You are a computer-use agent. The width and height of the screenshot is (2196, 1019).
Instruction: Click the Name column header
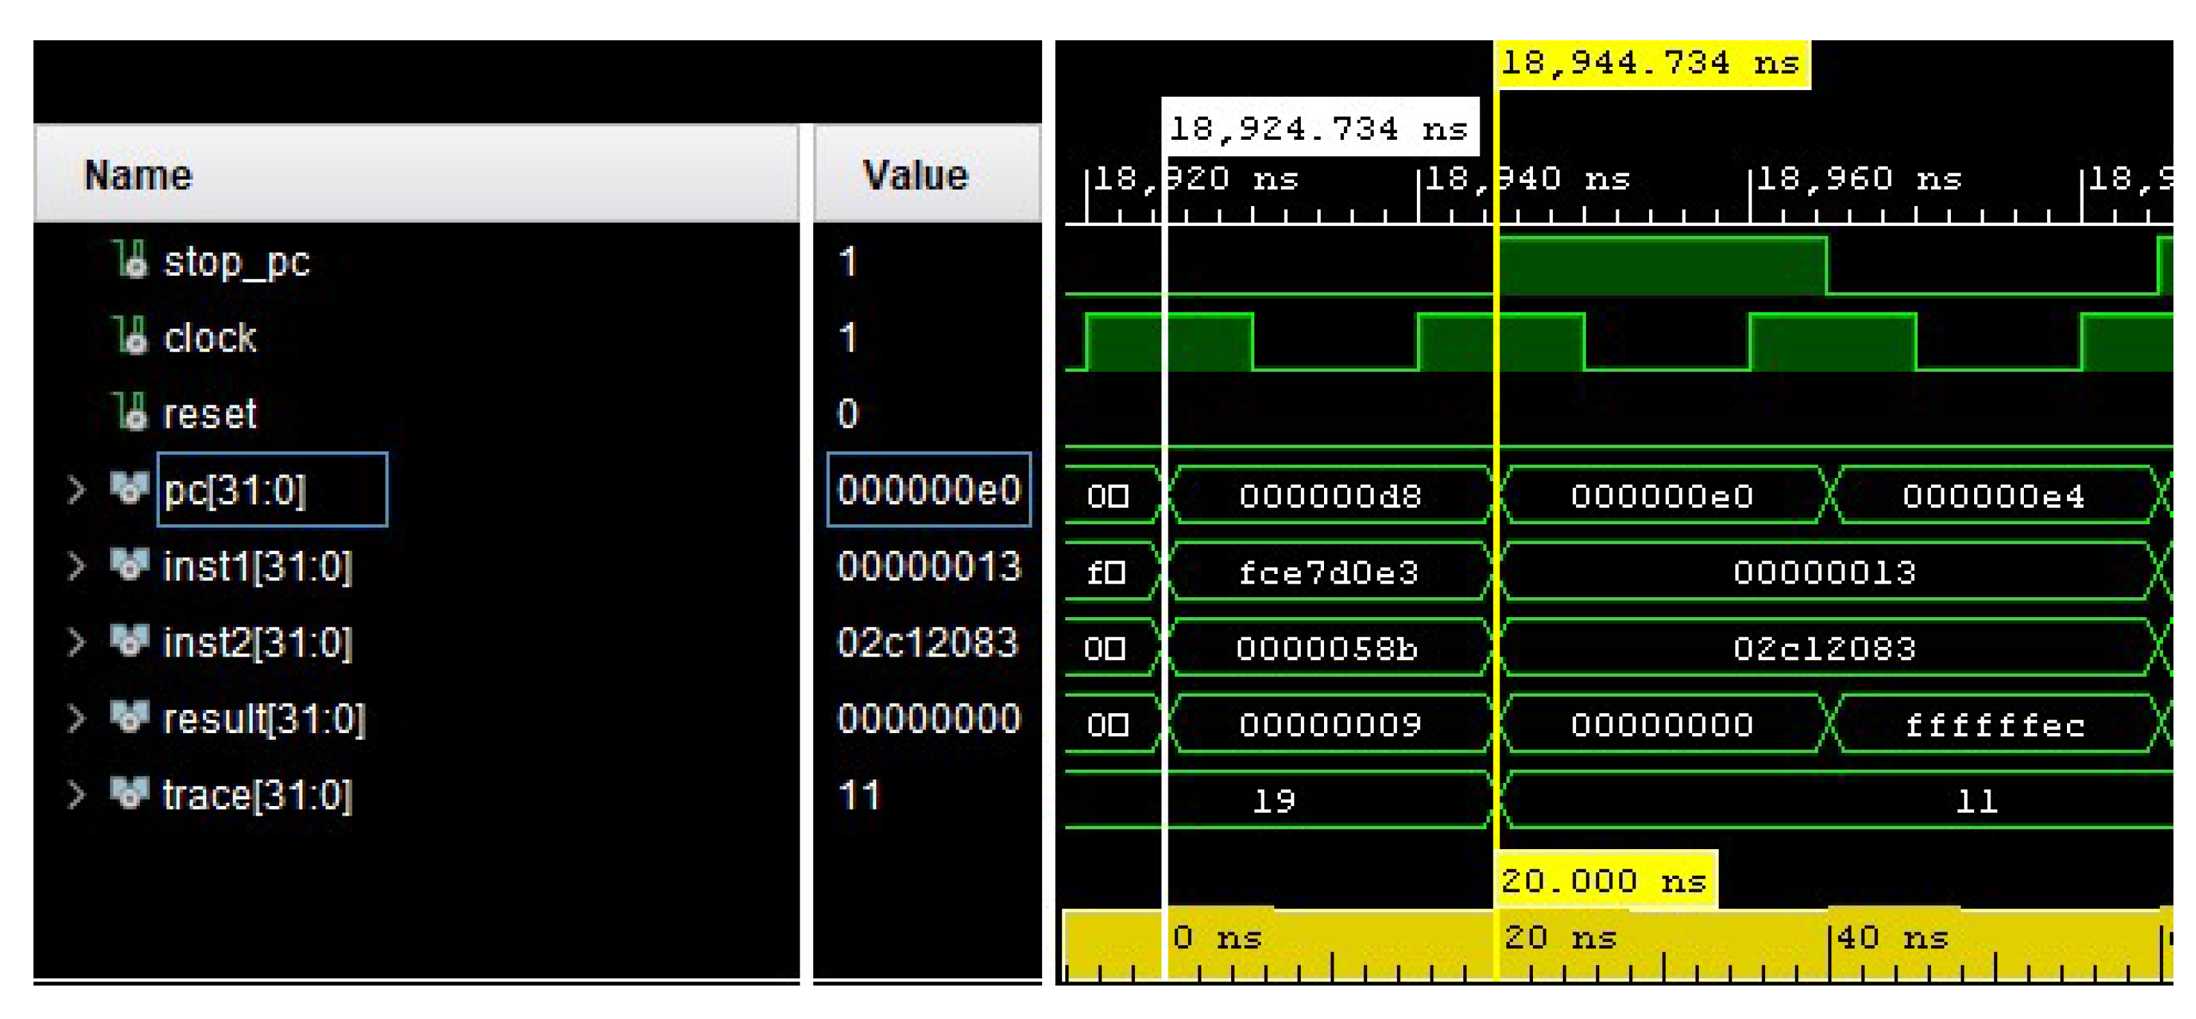tap(139, 175)
